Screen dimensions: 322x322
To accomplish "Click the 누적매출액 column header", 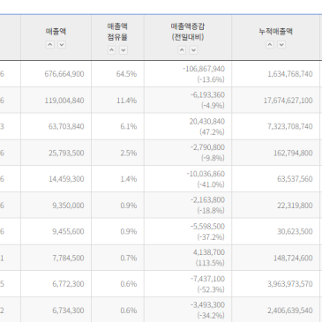I will pyautogui.click(x=275, y=32).
